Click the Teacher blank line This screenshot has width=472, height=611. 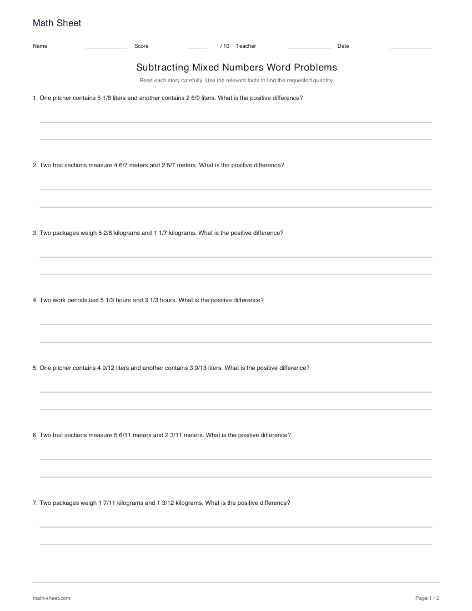point(309,48)
